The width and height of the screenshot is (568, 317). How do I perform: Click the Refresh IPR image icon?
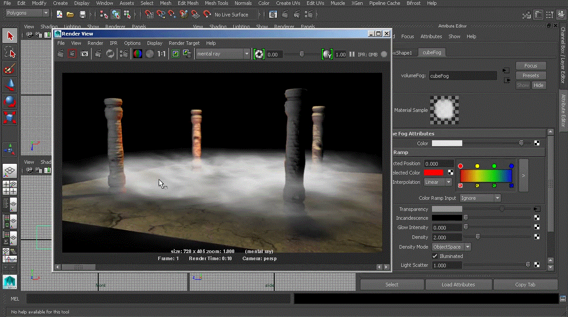(x=110, y=54)
